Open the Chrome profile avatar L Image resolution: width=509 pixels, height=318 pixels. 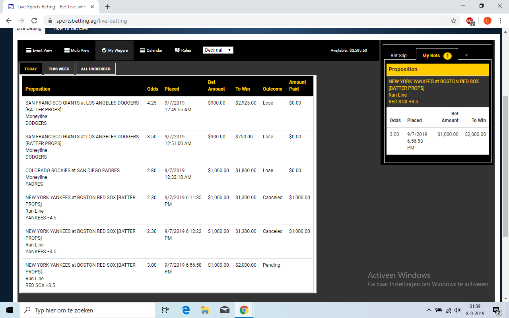pyautogui.click(x=488, y=21)
